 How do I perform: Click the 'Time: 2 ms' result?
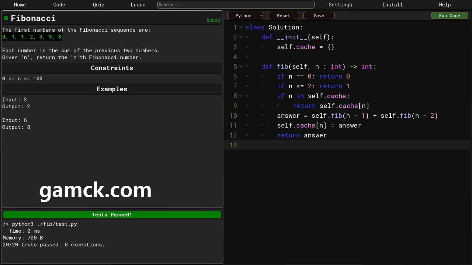[24, 231]
